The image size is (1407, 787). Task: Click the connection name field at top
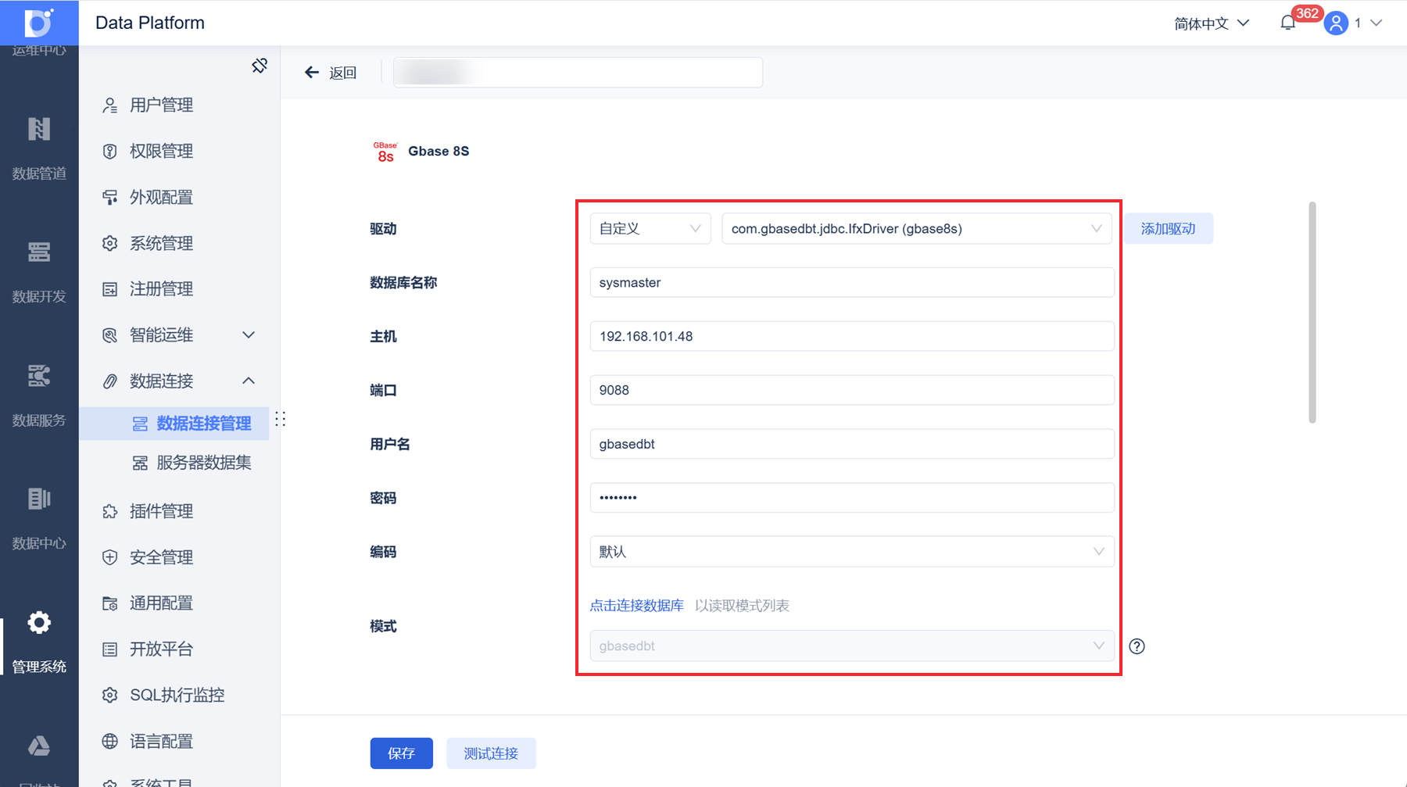[578, 73]
